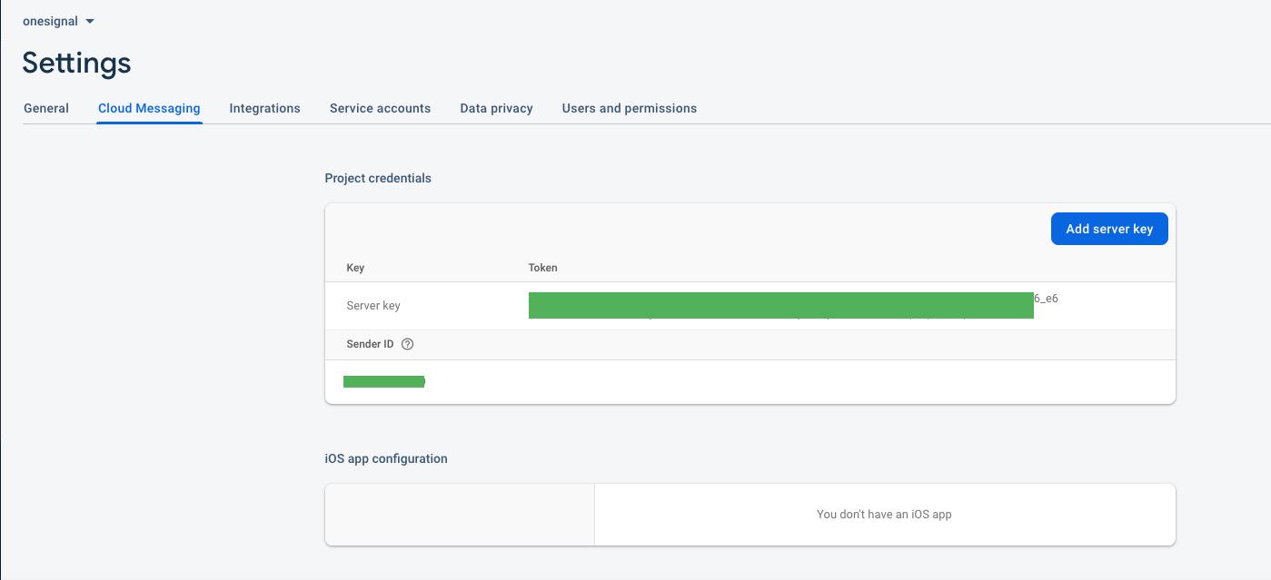Screen dimensions: 1271x580
Task: Open the onesignal project dropdown arrow
Action: [x=90, y=22]
